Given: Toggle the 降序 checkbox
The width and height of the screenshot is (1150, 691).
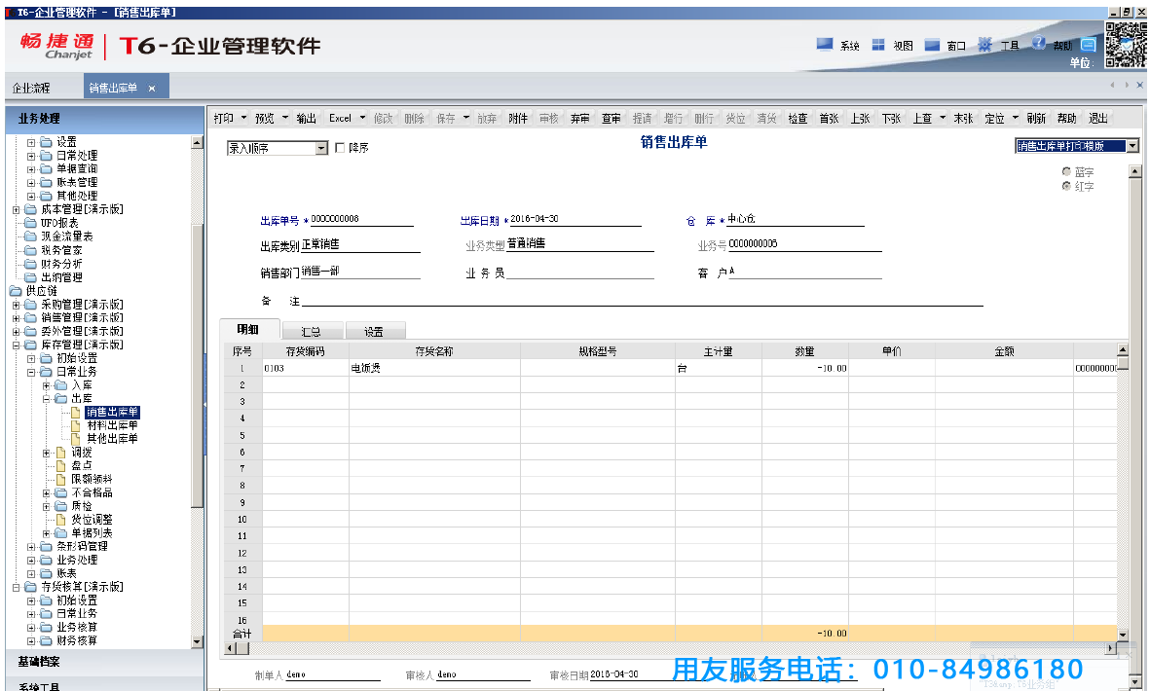Looking at the screenshot, I should tap(340, 148).
